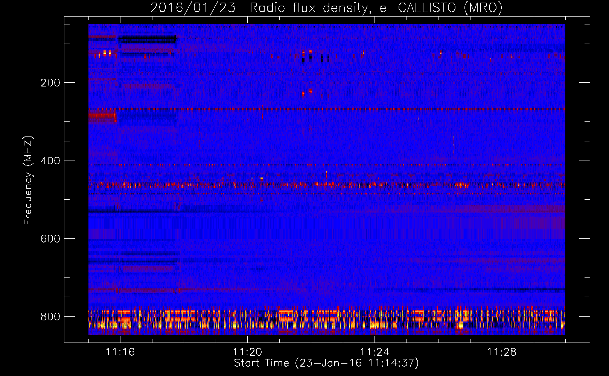Click the "Frequency (MHZ)" axis label

pos(28,180)
